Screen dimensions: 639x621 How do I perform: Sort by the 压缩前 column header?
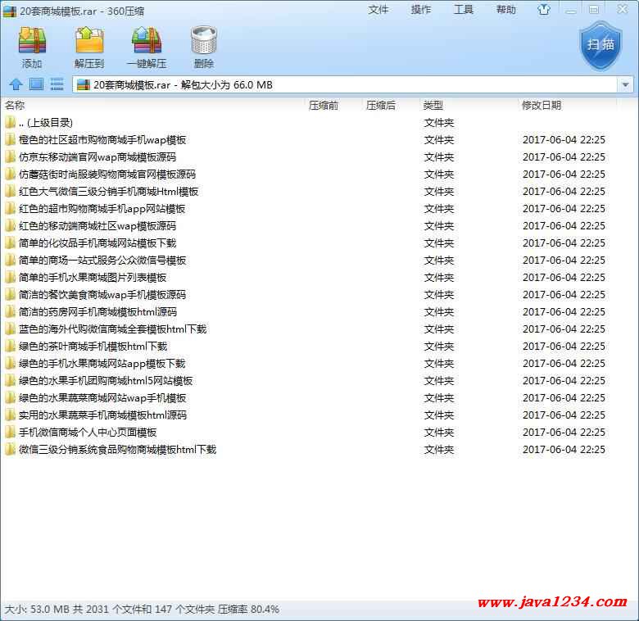(324, 106)
